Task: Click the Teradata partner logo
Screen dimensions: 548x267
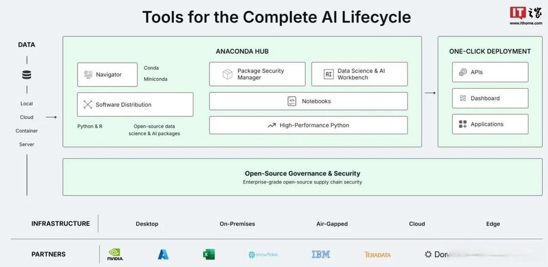Action: pos(377,255)
